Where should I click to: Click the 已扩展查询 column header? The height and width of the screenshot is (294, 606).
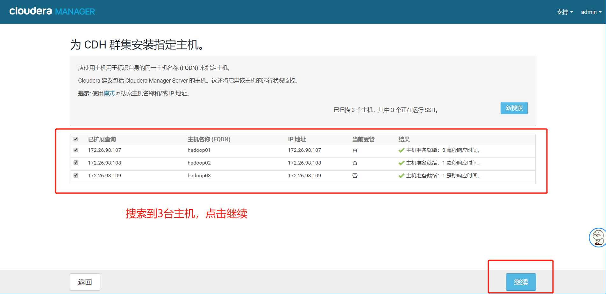click(x=102, y=139)
